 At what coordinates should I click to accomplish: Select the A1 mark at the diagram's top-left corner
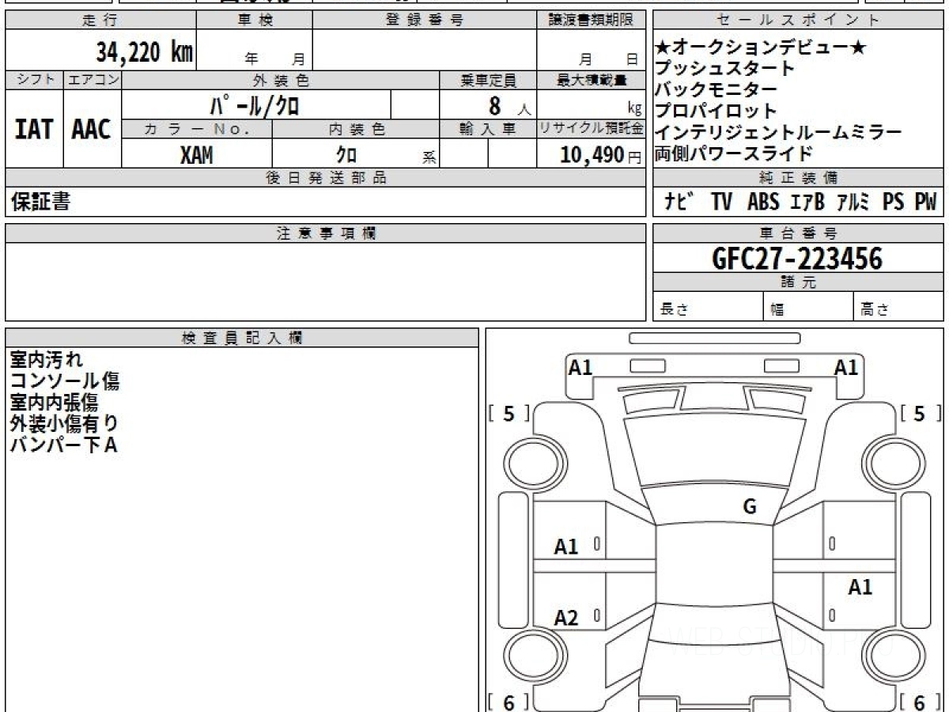pos(580,367)
